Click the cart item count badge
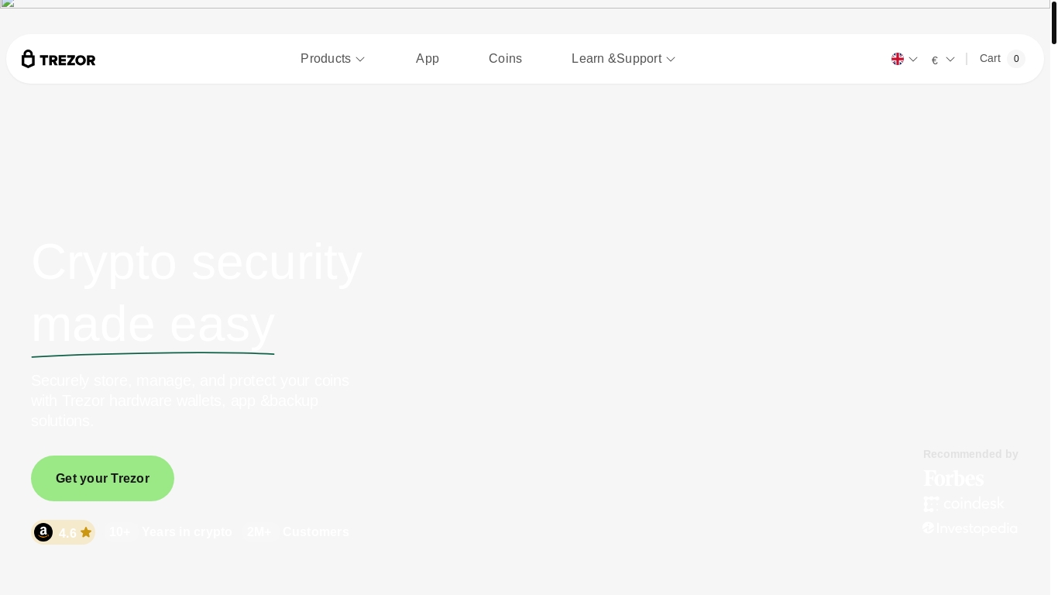Viewport: 1058px width, 595px height. point(1016,59)
